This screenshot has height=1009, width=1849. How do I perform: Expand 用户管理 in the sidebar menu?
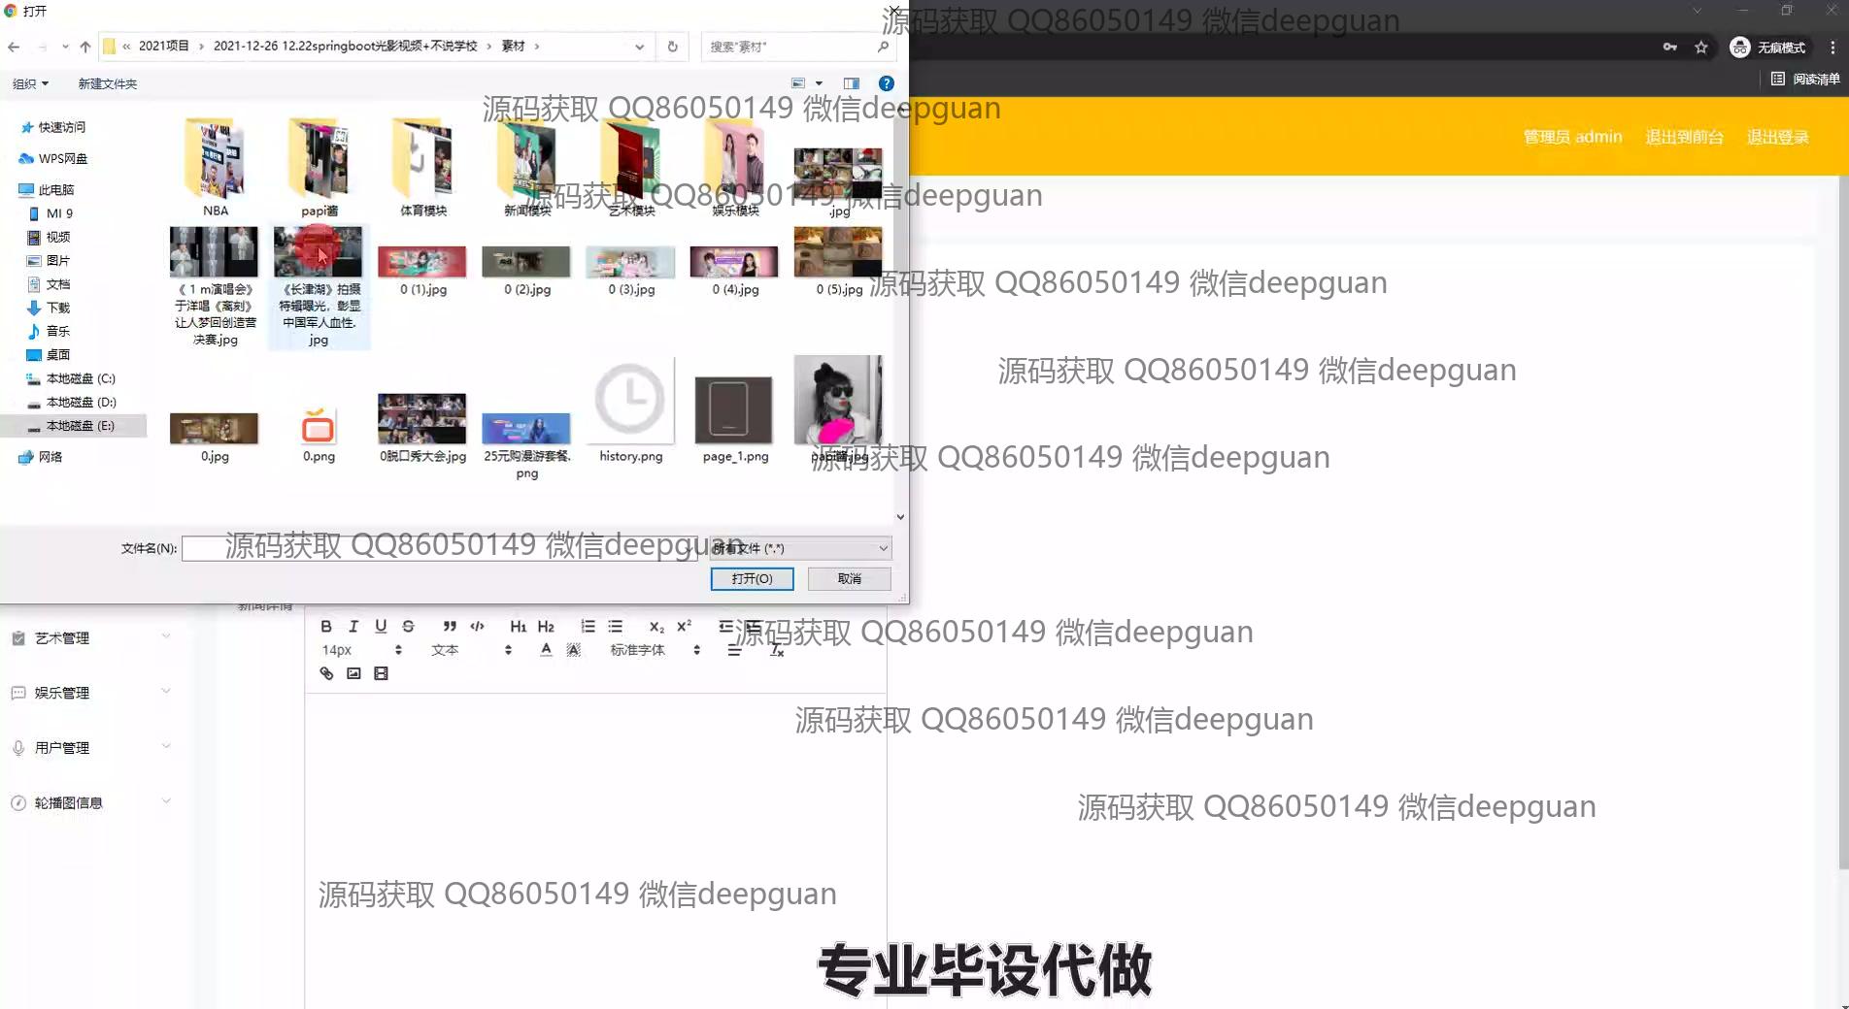coord(91,748)
